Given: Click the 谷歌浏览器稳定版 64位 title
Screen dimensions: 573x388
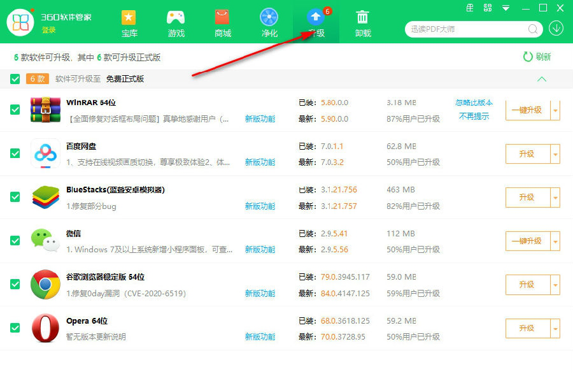Looking at the screenshot, I should pyautogui.click(x=105, y=277).
